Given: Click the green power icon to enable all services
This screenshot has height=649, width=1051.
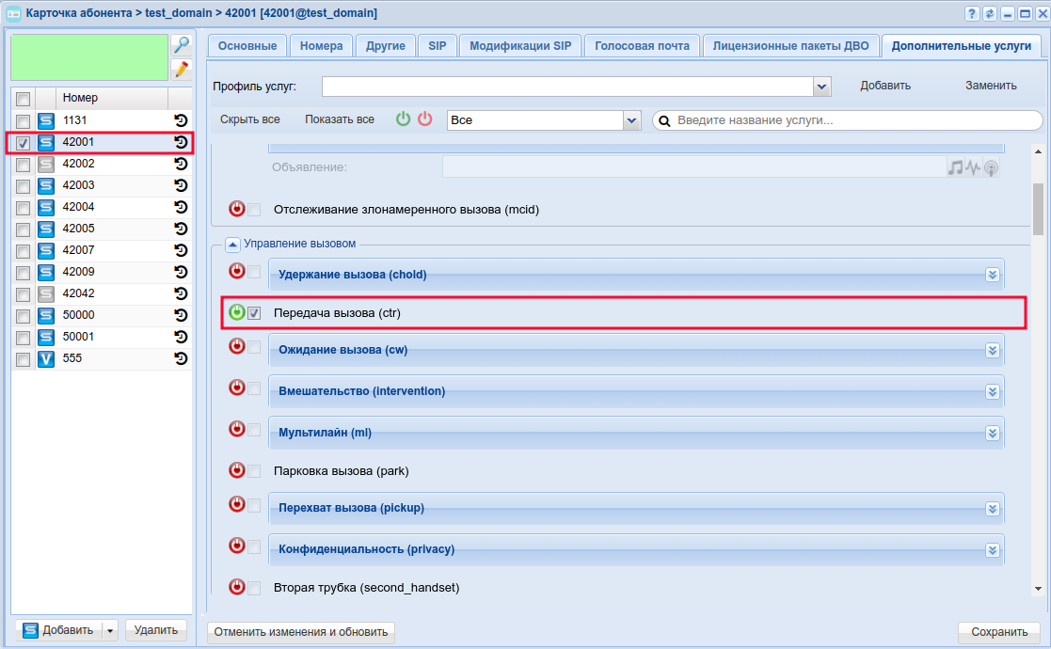Looking at the screenshot, I should [x=404, y=119].
